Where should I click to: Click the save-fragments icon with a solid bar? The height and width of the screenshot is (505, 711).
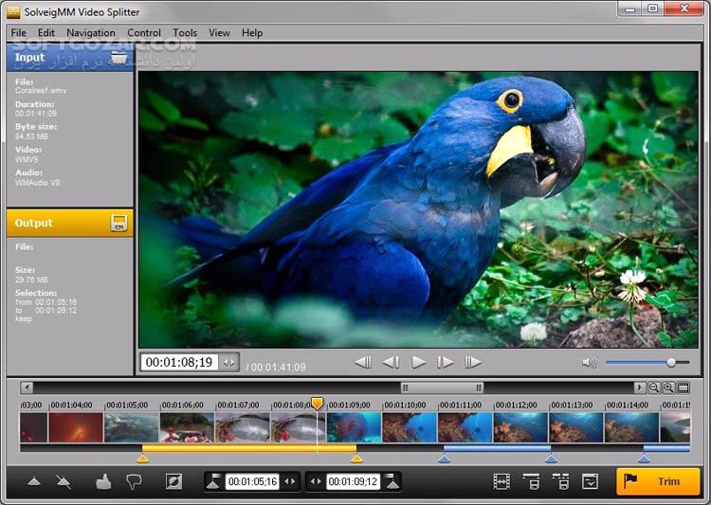click(531, 481)
